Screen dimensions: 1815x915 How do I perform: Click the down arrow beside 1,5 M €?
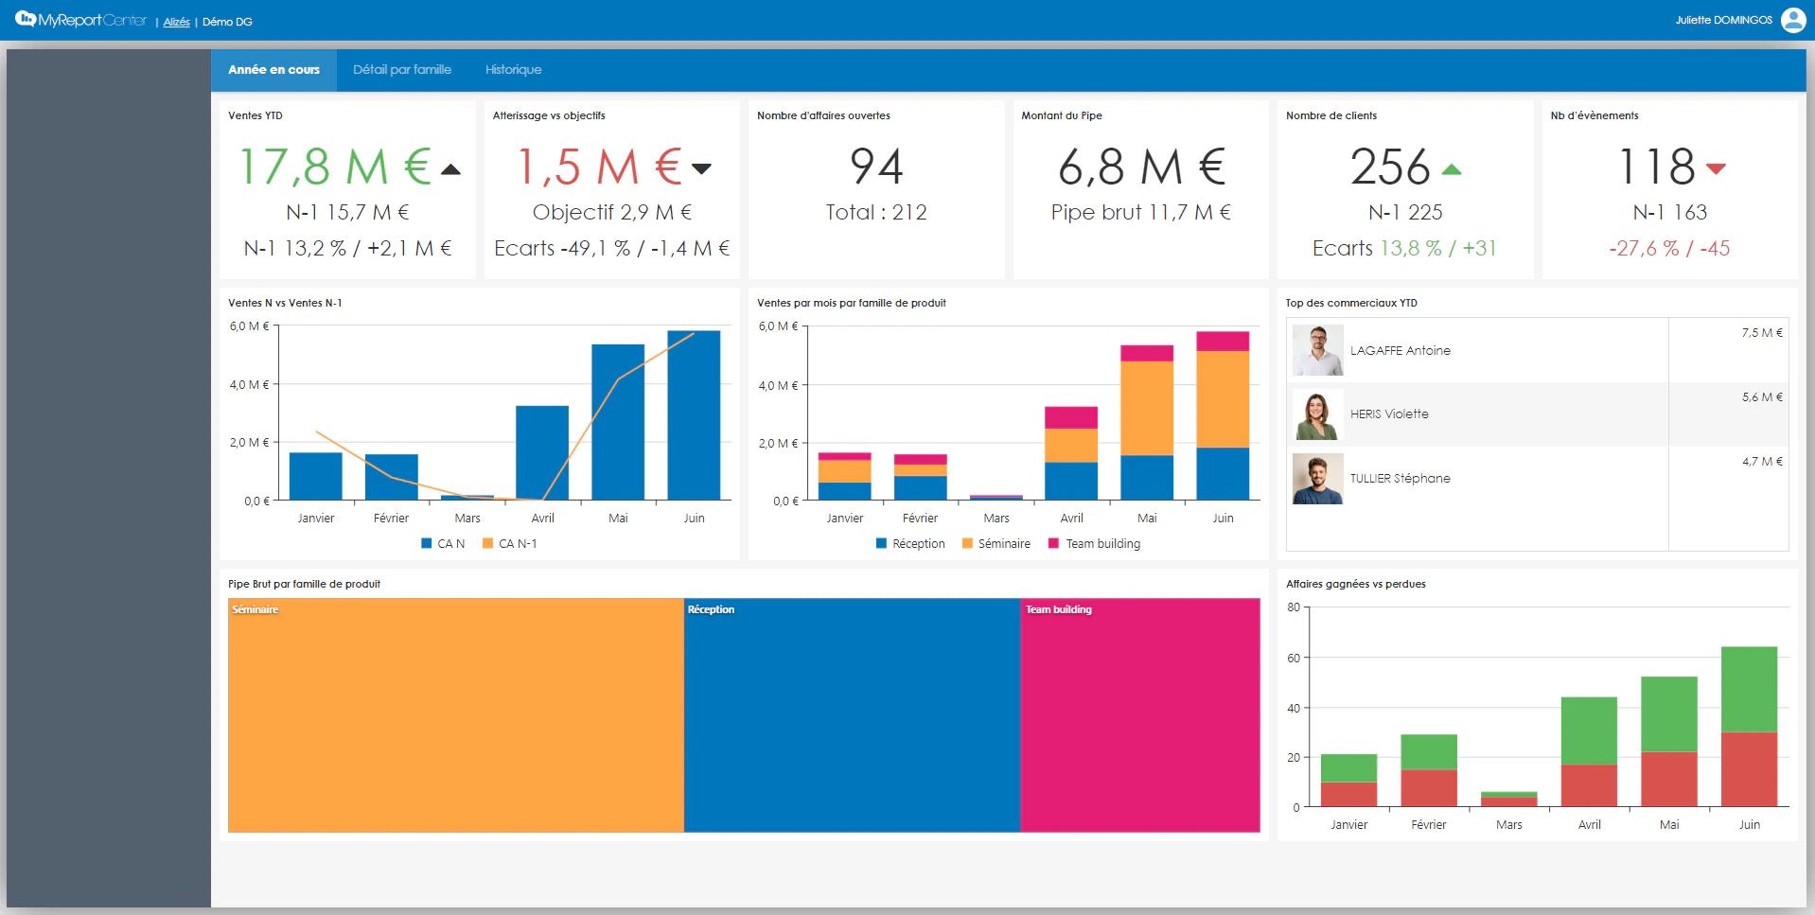coord(701,169)
